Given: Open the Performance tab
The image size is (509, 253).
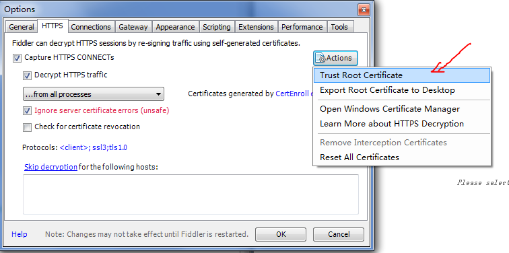Looking at the screenshot, I should point(302,27).
